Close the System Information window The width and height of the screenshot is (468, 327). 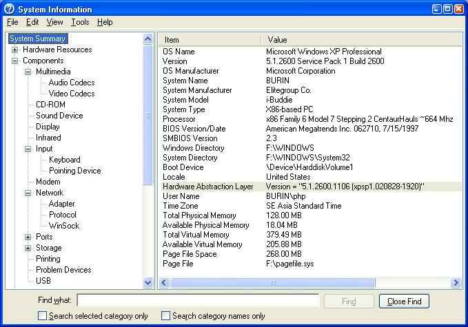coord(459,9)
